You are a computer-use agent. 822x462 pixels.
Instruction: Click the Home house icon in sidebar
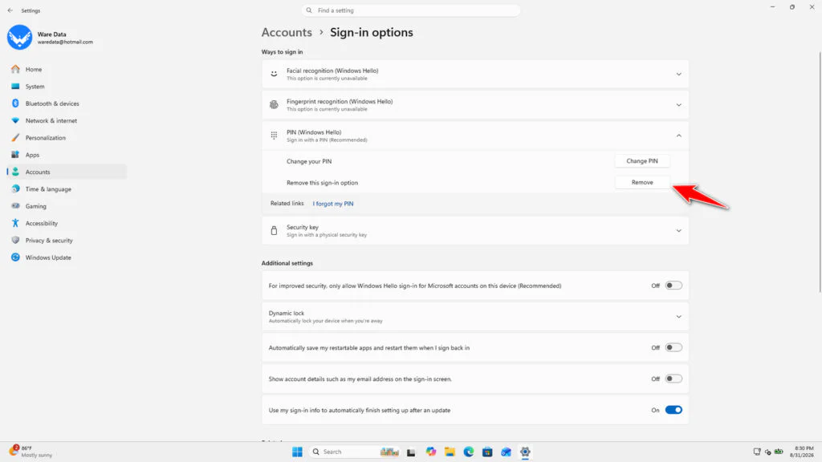click(x=15, y=69)
